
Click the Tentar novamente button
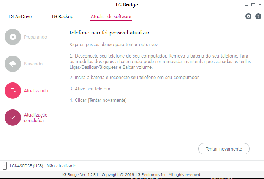(x=224, y=149)
